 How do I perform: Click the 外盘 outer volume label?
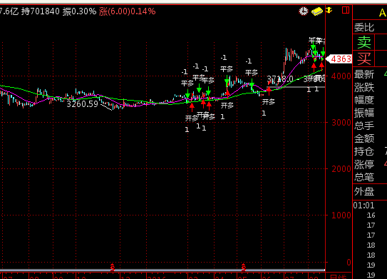(364, 191)
